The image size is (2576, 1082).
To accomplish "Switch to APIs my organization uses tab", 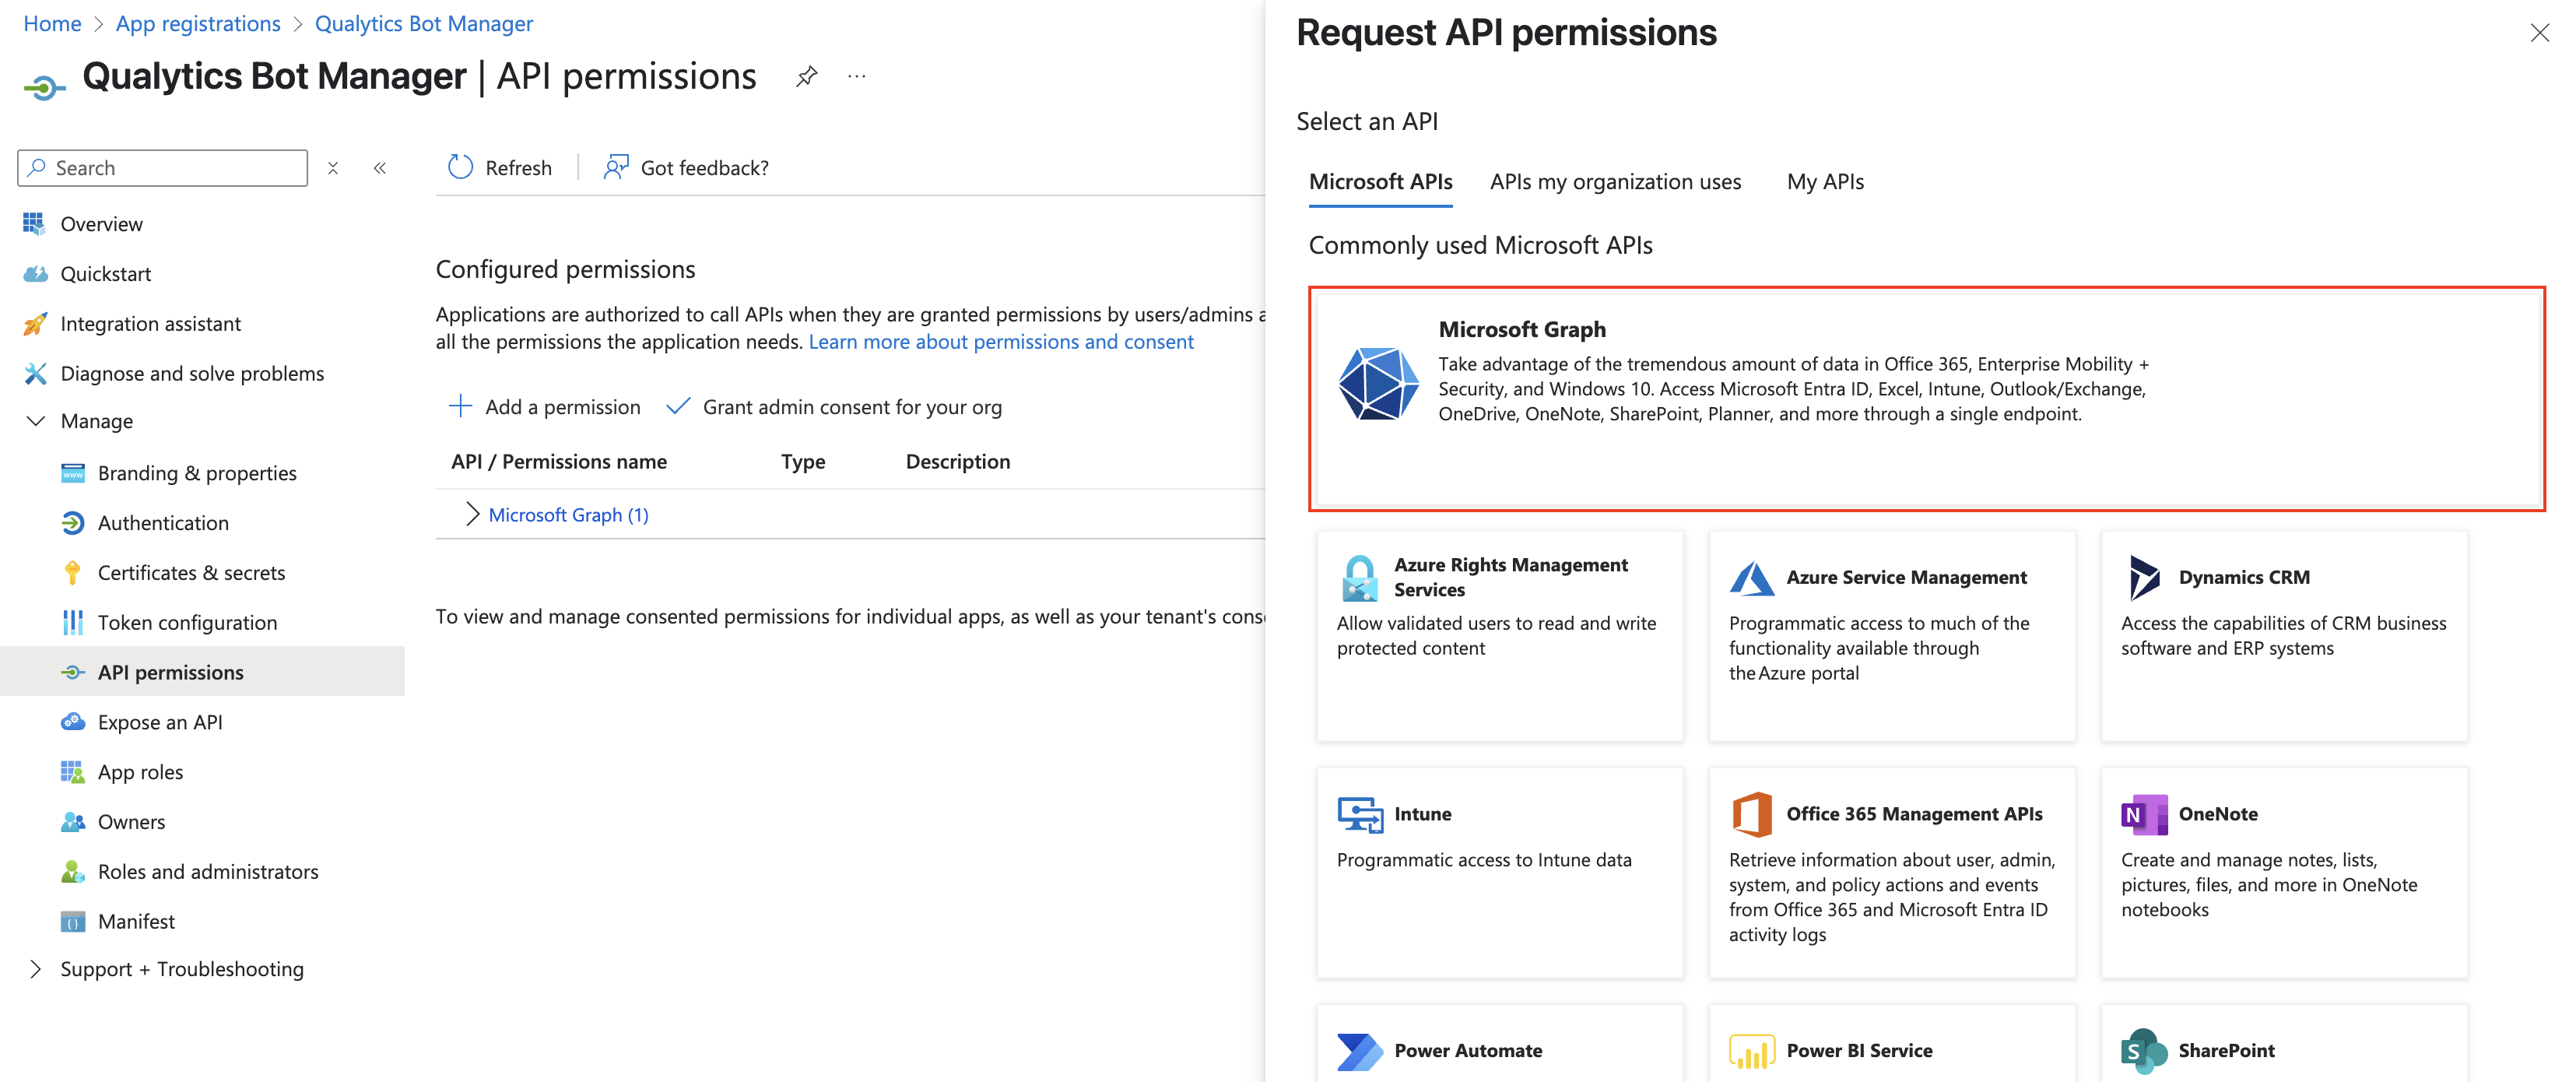I will [x=1615, y=182].
